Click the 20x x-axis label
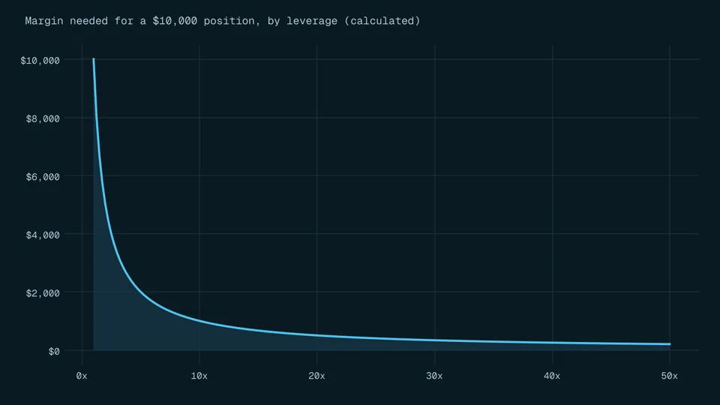720x405 pixels. (316, 376)
